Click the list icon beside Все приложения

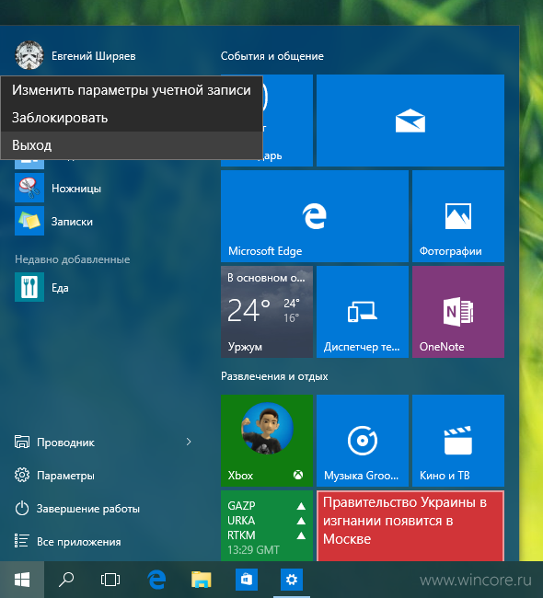tap(22, 541)
